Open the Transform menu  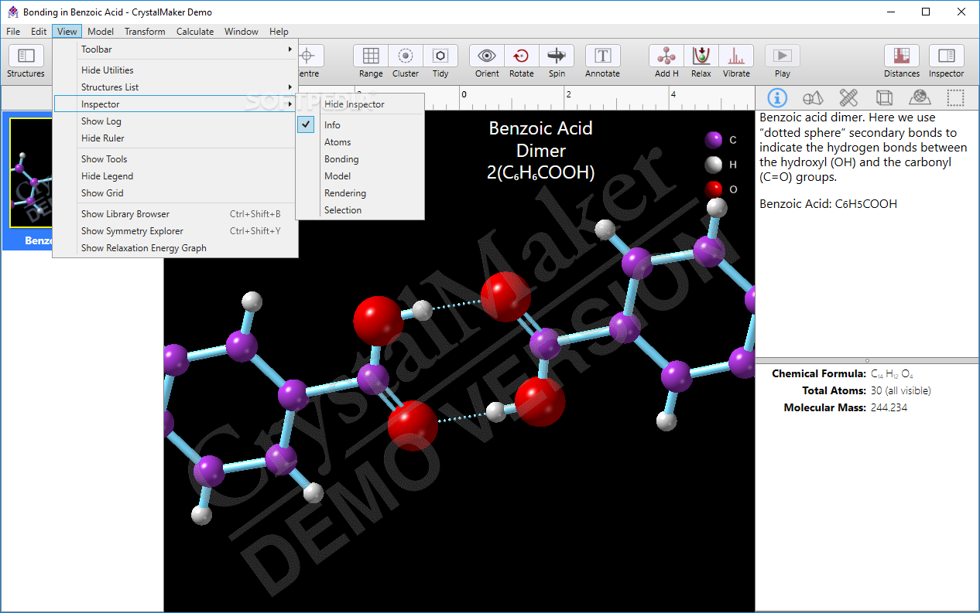[145, 32]
